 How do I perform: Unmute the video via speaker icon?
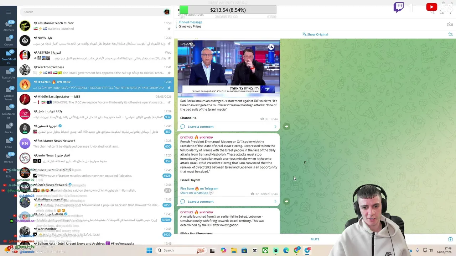191,44
